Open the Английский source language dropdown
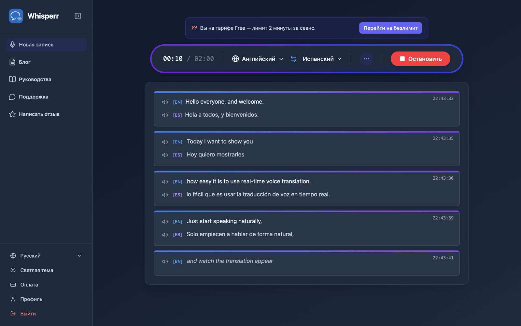521x326 pixels. pos(258,59)
